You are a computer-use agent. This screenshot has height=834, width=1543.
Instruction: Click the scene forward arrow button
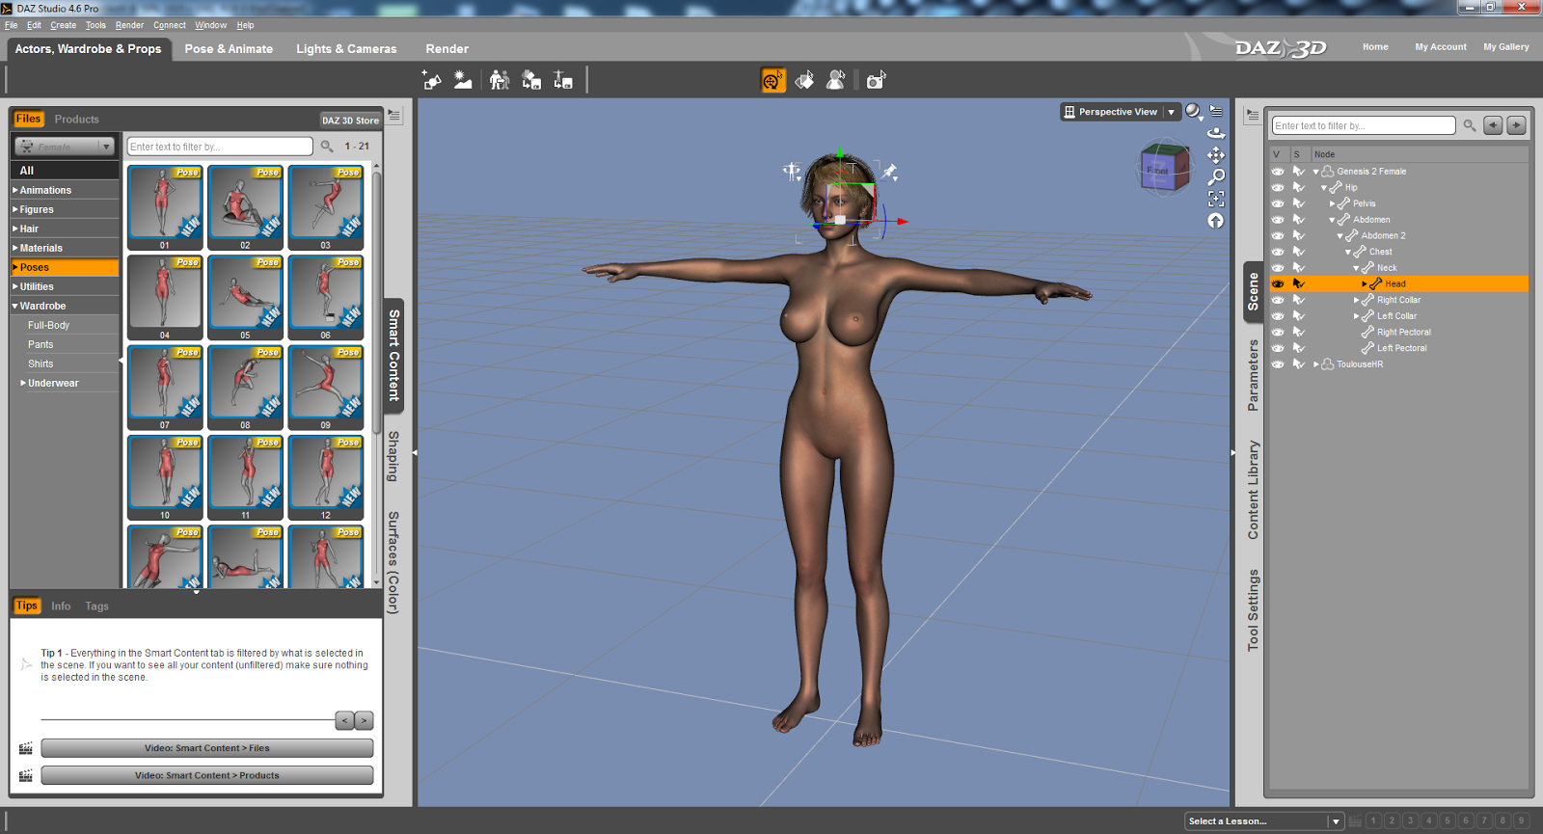tap(1517, 125)
